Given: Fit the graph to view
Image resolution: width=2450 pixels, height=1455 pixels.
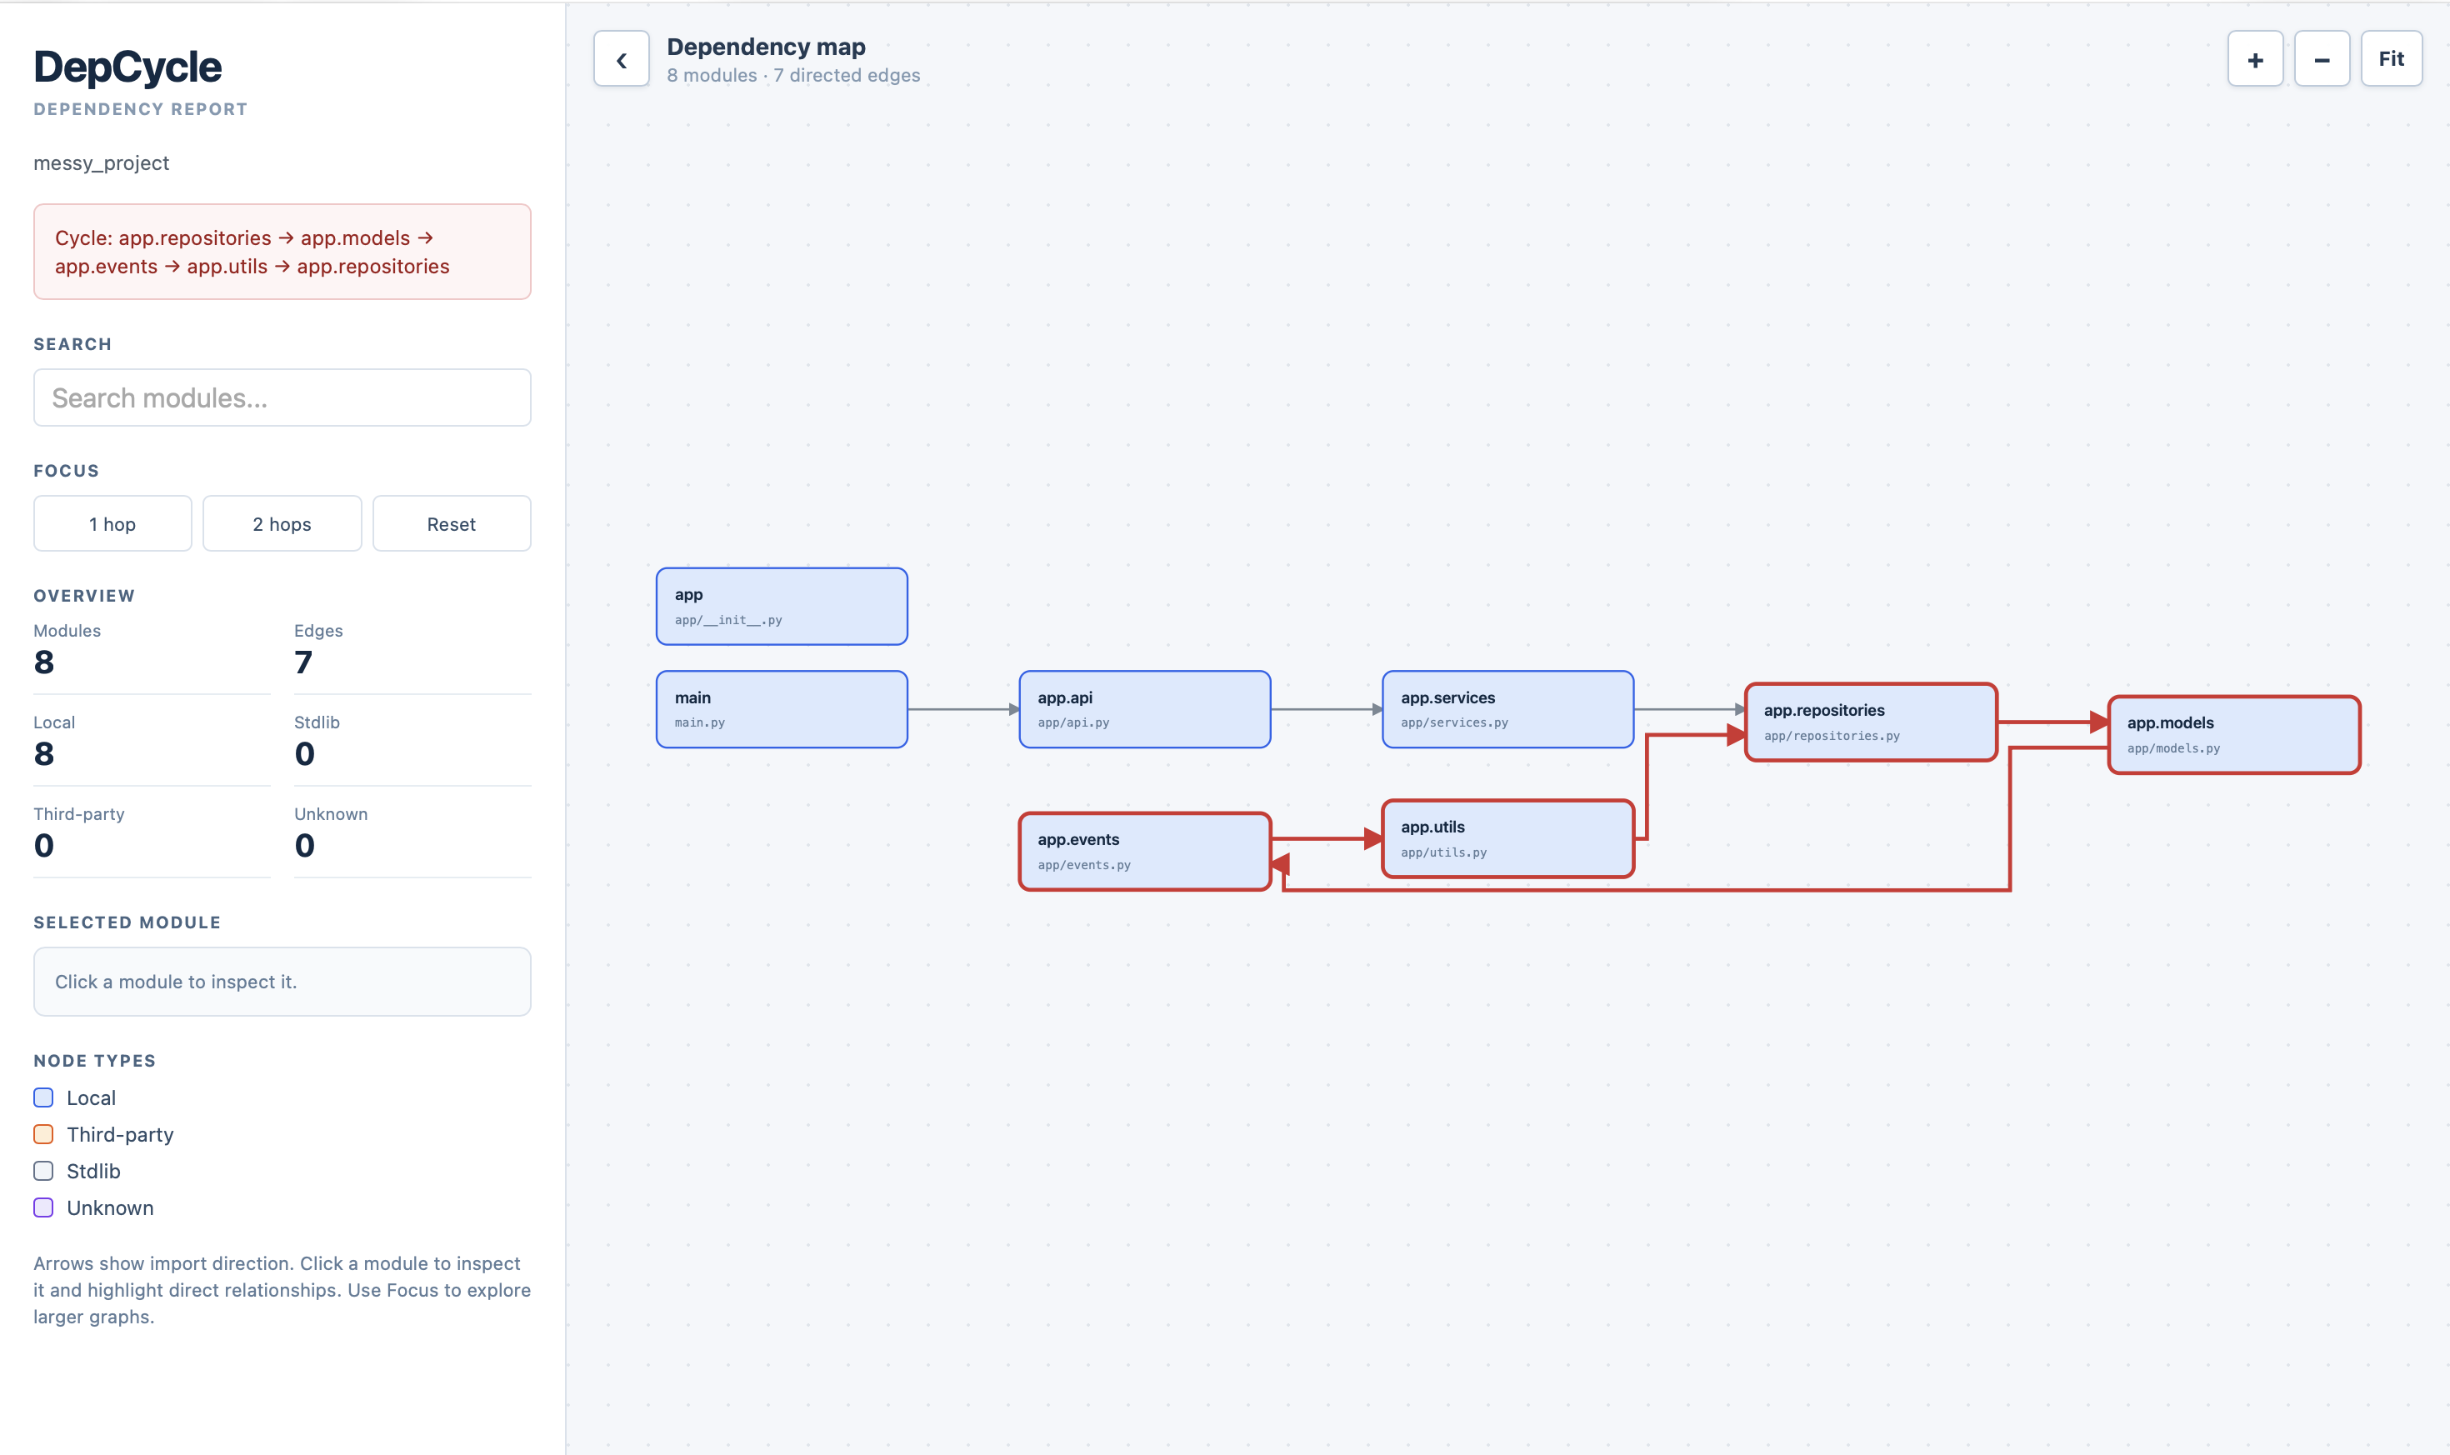Looking at the screenshot, I should pos(2391,59).
